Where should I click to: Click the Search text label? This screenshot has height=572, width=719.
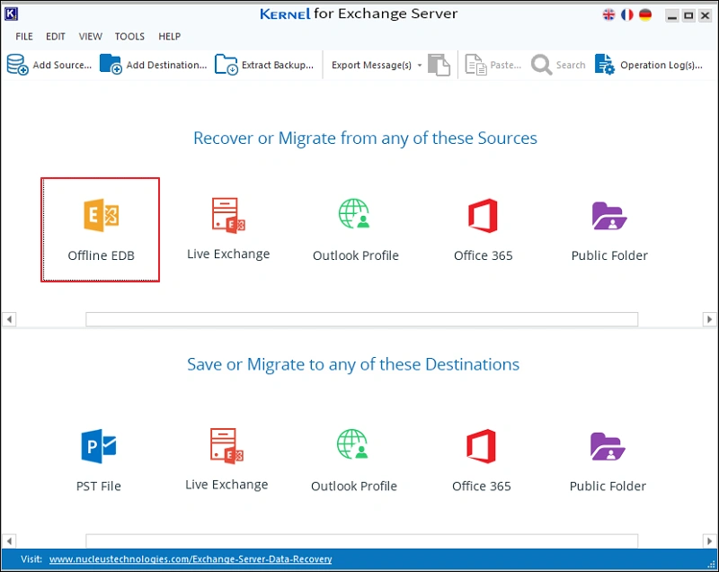pos(571,65)
